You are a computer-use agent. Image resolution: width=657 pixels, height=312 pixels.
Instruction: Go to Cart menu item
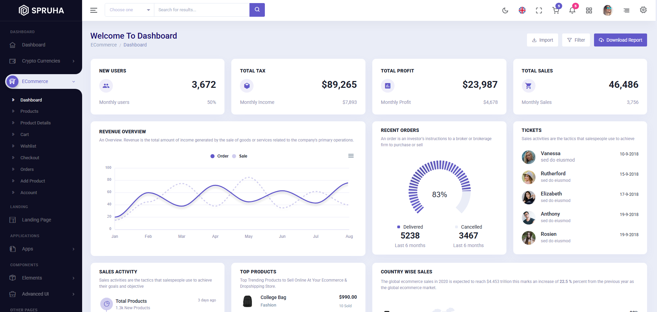[x=25, y=135]
